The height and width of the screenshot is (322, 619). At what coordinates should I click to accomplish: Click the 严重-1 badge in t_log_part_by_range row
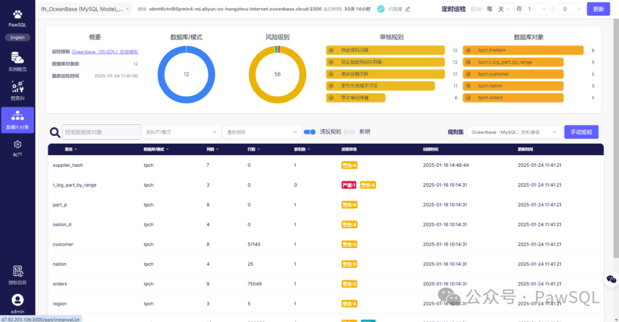pyautogui.click(x=348, y=185)
